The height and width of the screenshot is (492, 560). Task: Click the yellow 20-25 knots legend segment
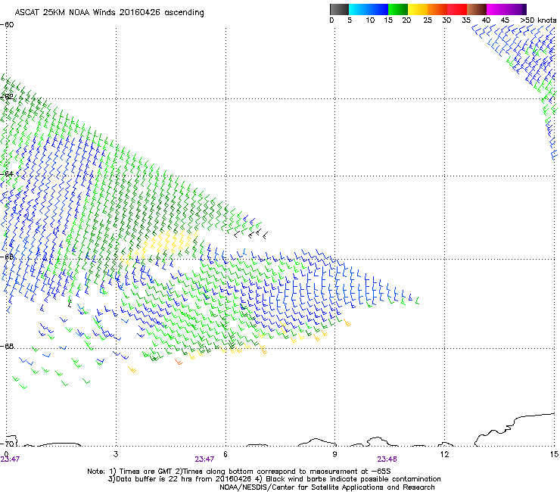[418, 9]
